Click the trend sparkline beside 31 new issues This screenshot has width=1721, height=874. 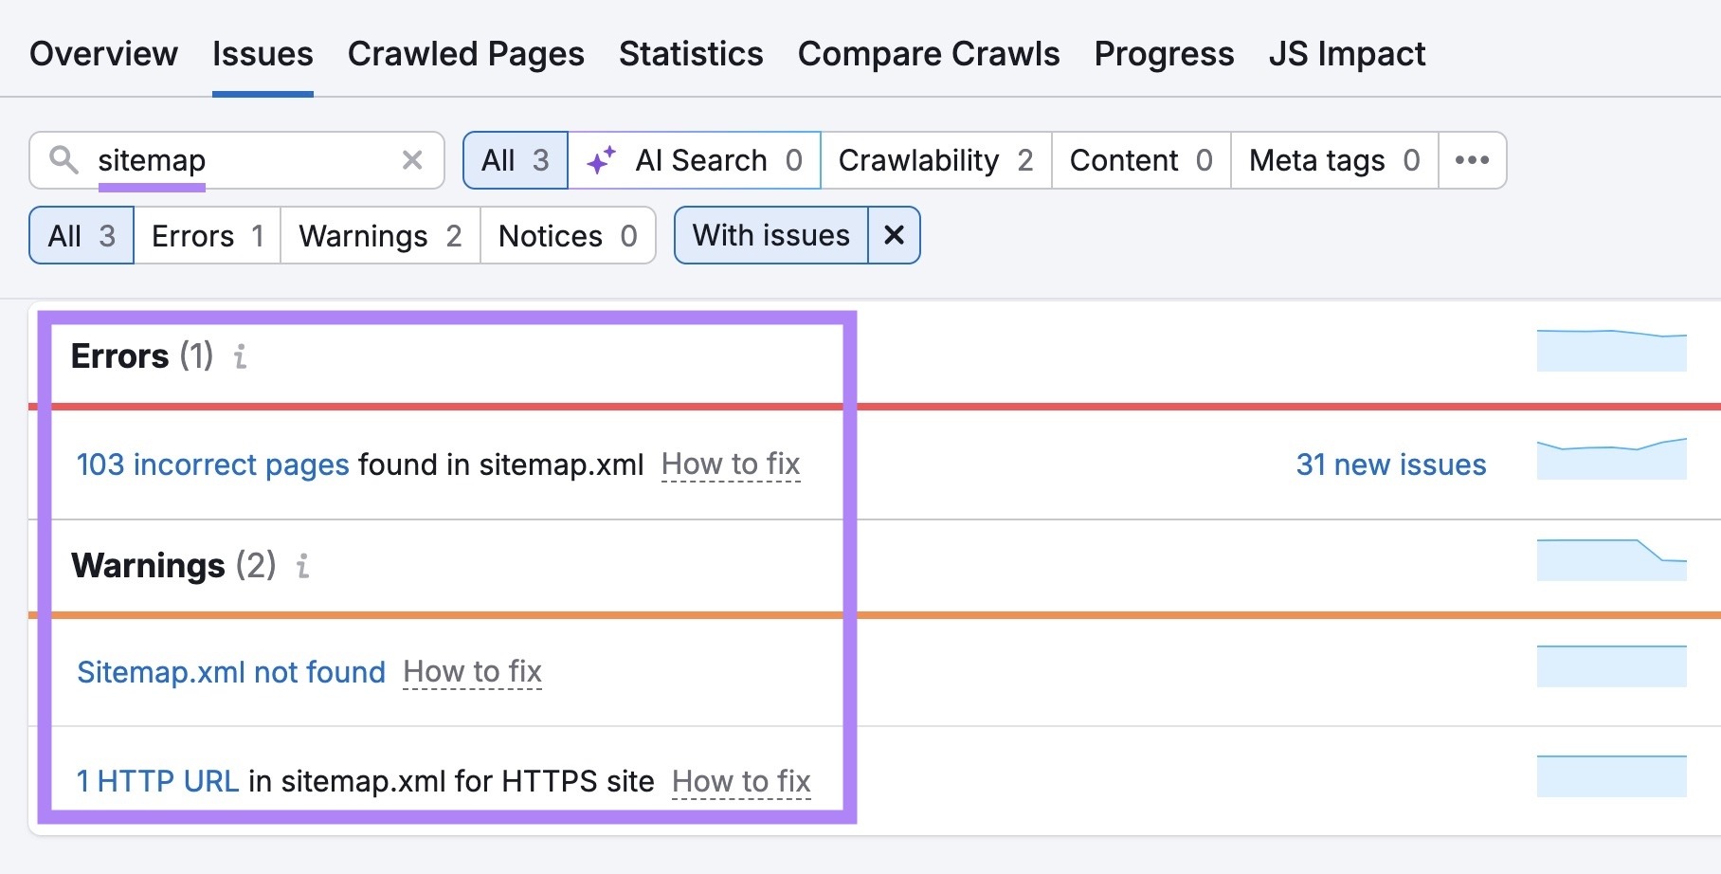pos(1611,454)
